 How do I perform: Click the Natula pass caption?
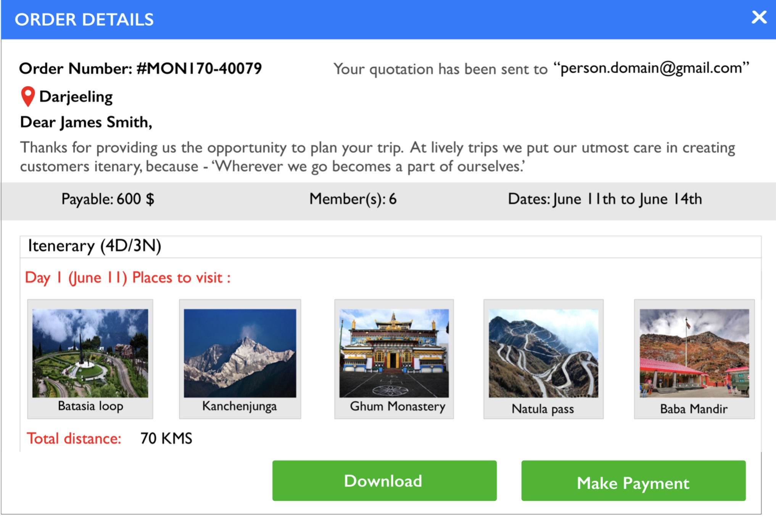pyautogui.click(x=543, y=409)
